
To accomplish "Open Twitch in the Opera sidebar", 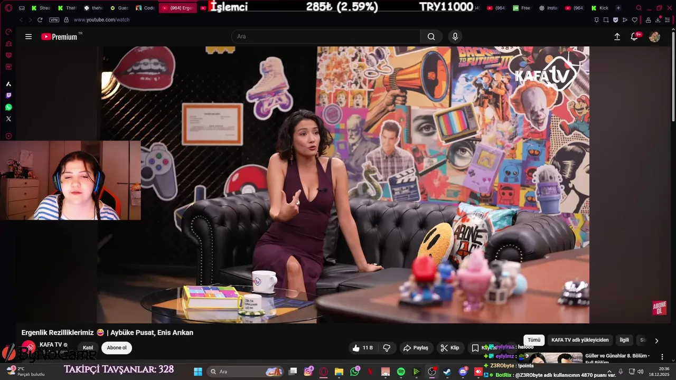I will [x=8, y=96].
